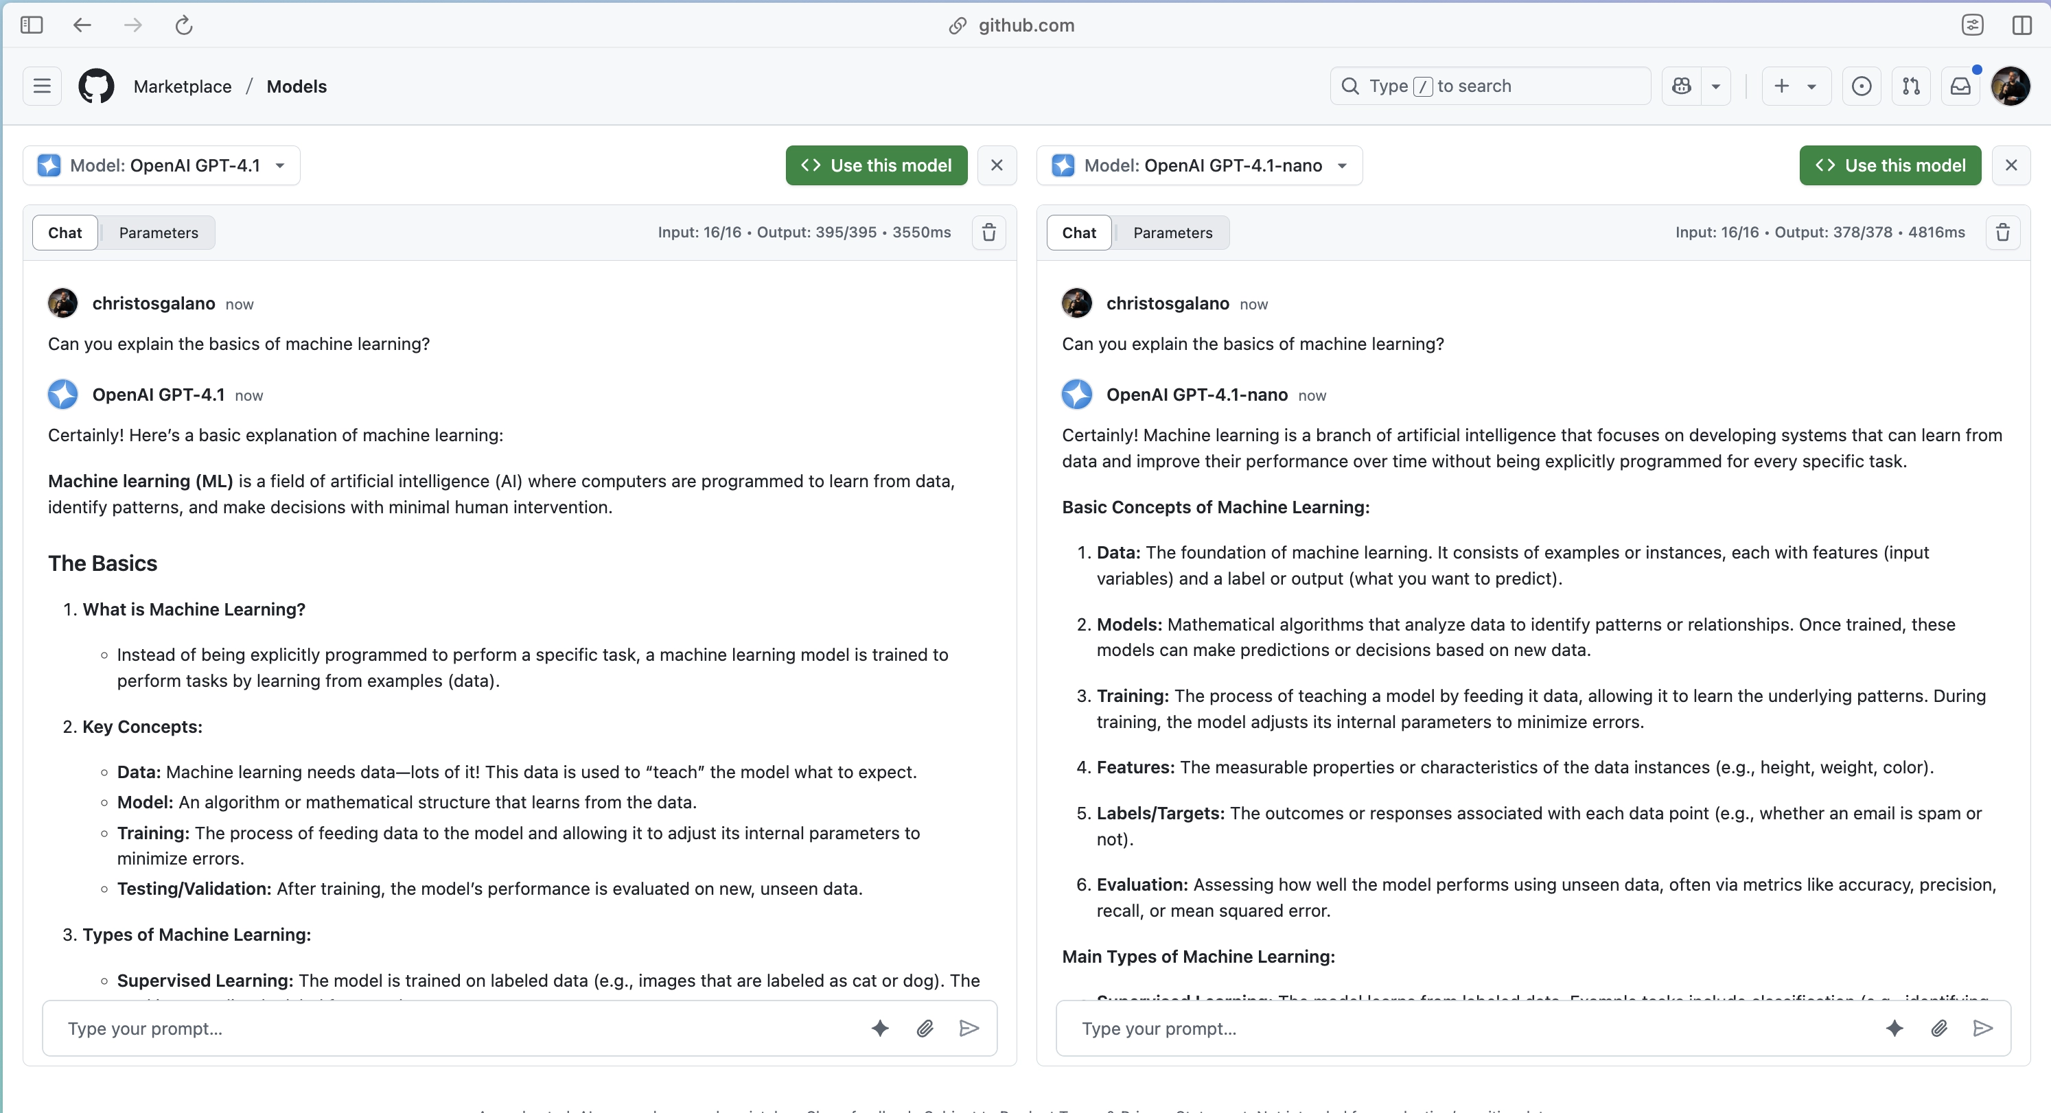Click attachment paperclip in right prompt box
Image resolution: width=2051 pixels, height=1113 pixels.
point(1938,1029)
